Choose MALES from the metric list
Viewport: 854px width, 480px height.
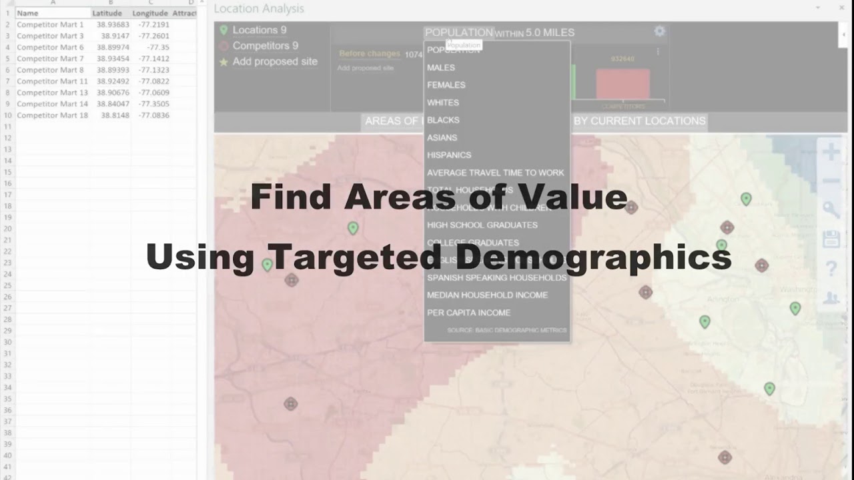click(x=441, y=67)
